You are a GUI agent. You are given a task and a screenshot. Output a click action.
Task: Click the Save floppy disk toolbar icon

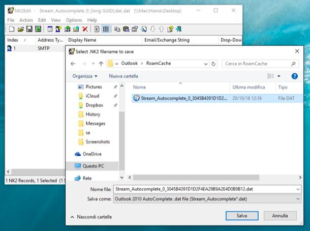pos(29,30)
